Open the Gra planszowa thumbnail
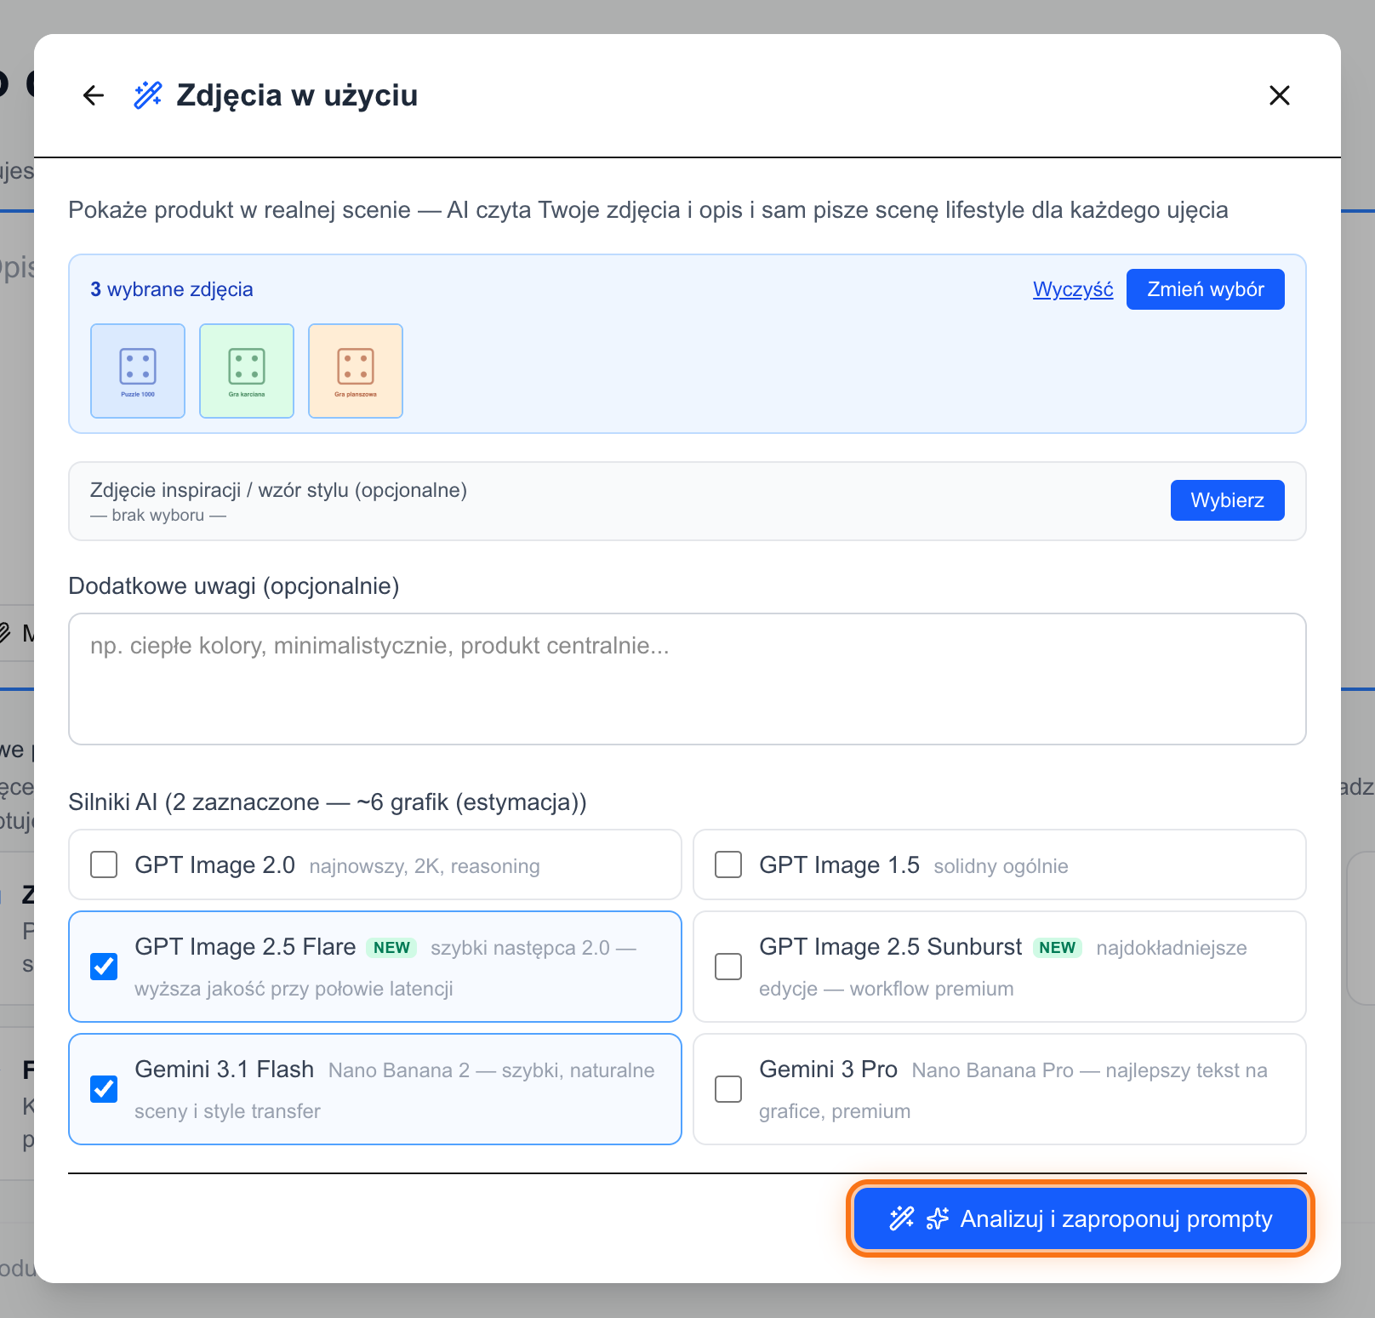 coord(356,371)
